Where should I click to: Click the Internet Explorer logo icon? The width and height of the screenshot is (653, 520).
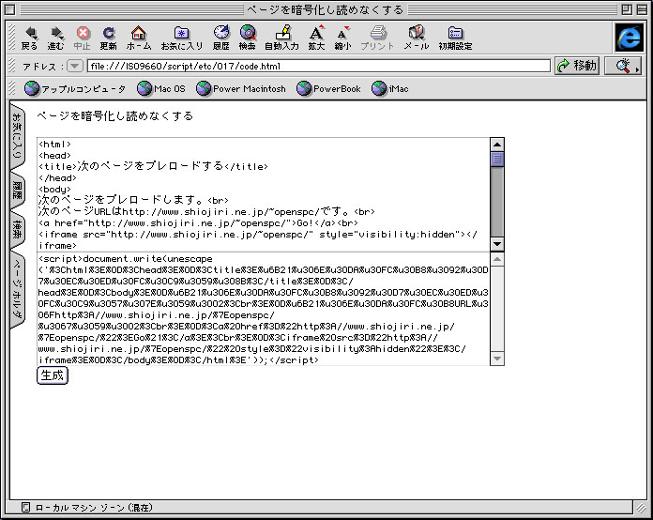click(x=629, y=38)
